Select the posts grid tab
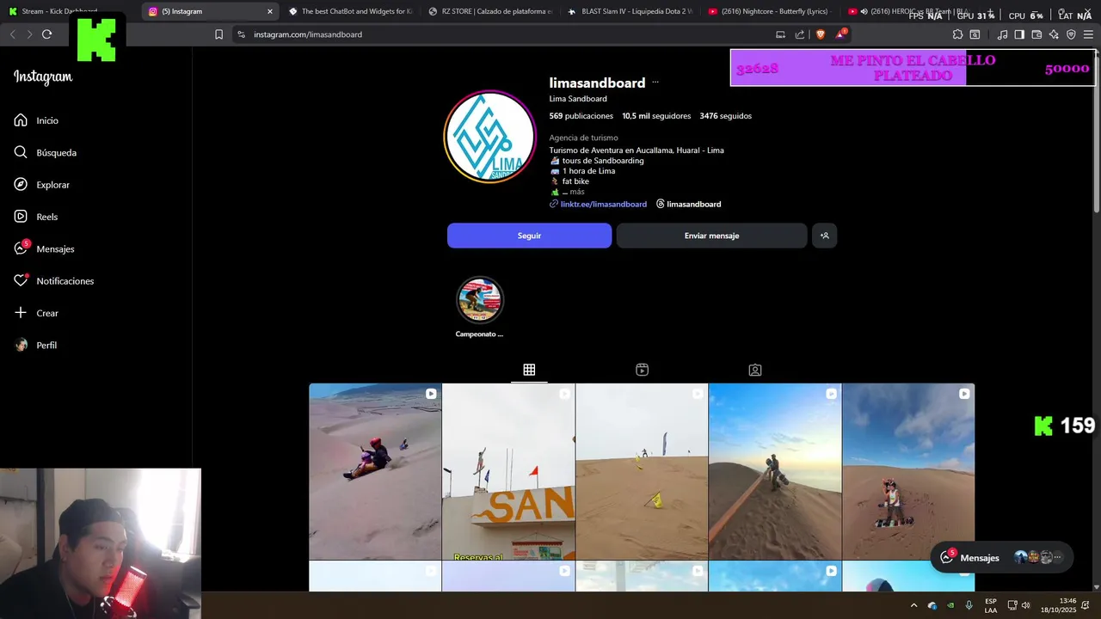Viewport: 1101px width, 619px height. click(x=529, y=370)
